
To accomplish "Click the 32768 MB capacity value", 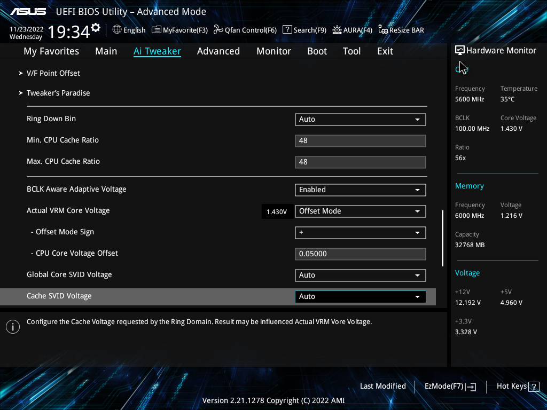I will click(x=470, y=245).
